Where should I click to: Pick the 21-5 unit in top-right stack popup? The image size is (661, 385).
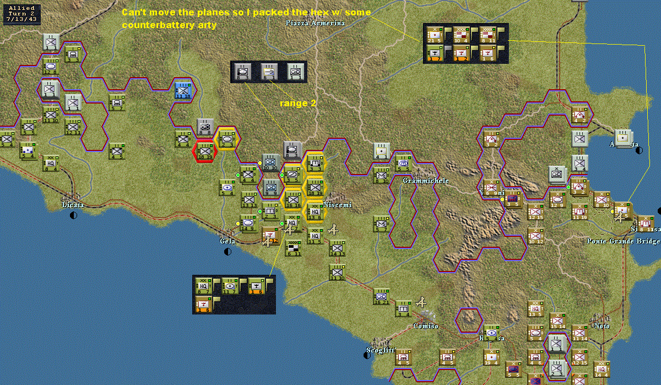coord(435,34)
